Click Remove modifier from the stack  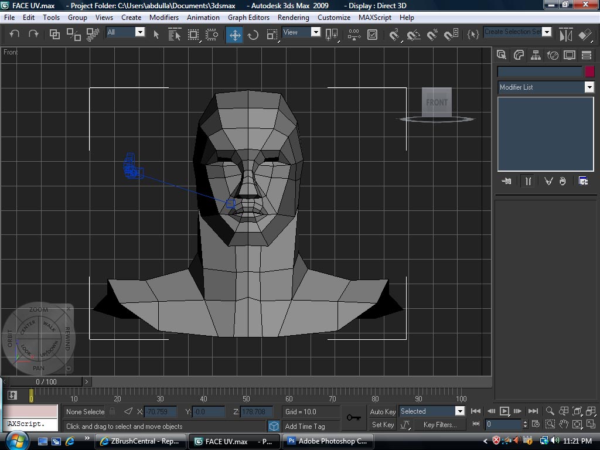(x=562, y=181)
